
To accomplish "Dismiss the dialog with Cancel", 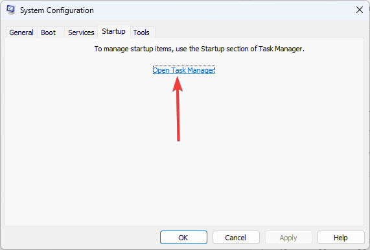I will [236, 238].
